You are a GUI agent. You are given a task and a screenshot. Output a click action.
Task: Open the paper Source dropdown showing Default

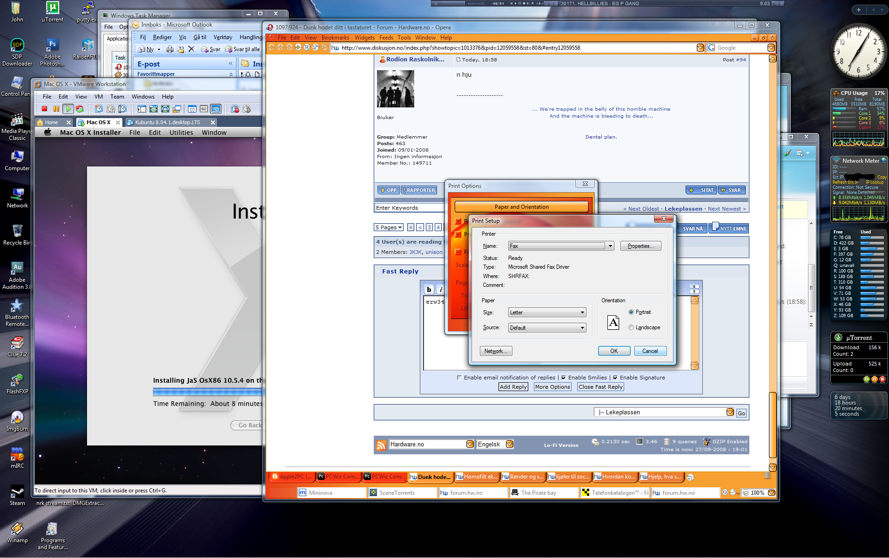pyautogui.click(x=547, y=328)
